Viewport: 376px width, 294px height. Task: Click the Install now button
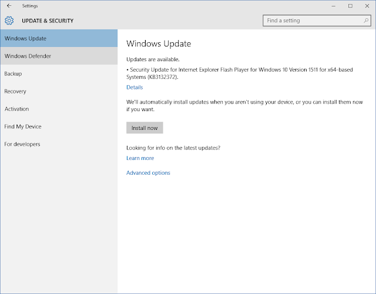pos(145,128)
